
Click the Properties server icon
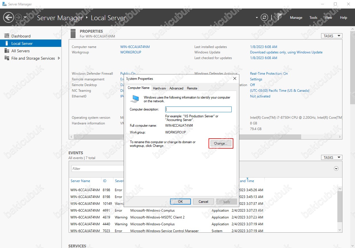[73, 33]
